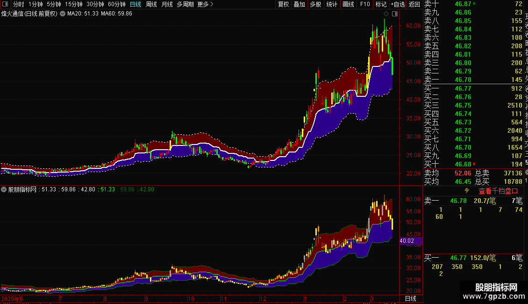Switch to the 周线 weekly tab
The image size is (528, 304).
(151, 4)
